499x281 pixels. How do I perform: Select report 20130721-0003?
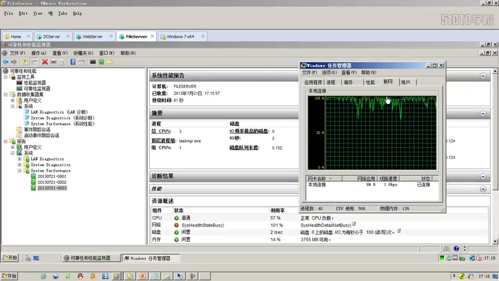pos(52,188)
